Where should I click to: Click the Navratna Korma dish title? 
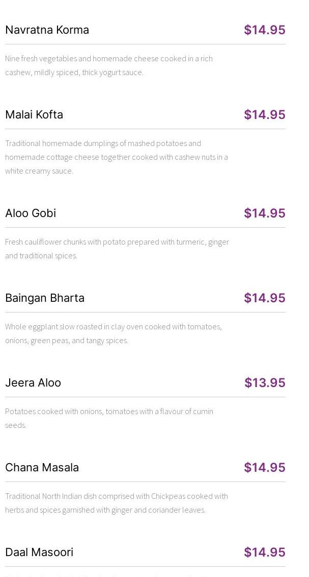tap(47, 30)
